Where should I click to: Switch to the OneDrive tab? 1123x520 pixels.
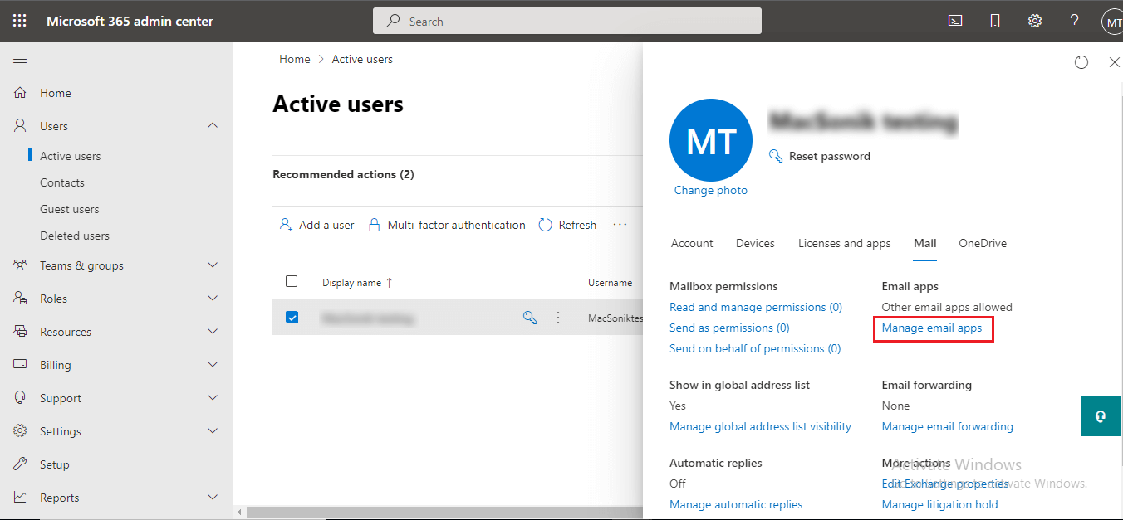point(983,243)
